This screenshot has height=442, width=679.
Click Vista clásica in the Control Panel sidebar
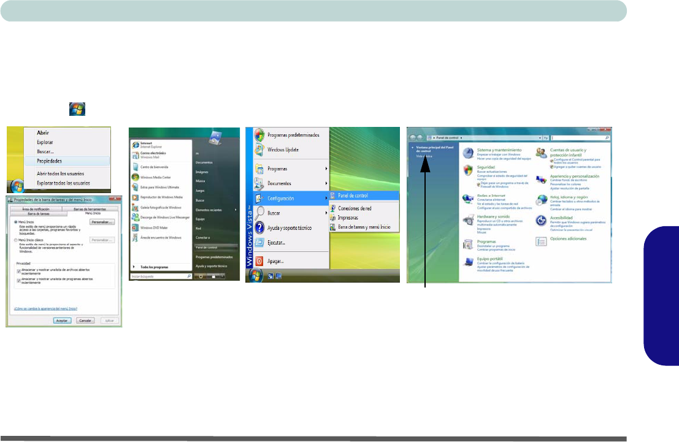click(424, 156)
